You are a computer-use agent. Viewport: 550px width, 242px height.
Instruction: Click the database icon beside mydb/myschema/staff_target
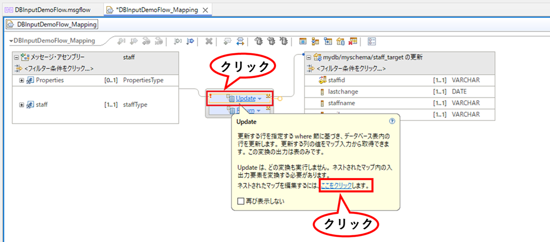pos(317,57)
